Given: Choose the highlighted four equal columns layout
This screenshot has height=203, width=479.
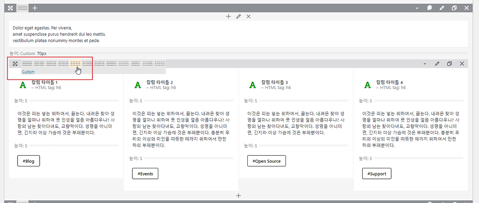Looking at the screenshot, I should coord(75,64).
